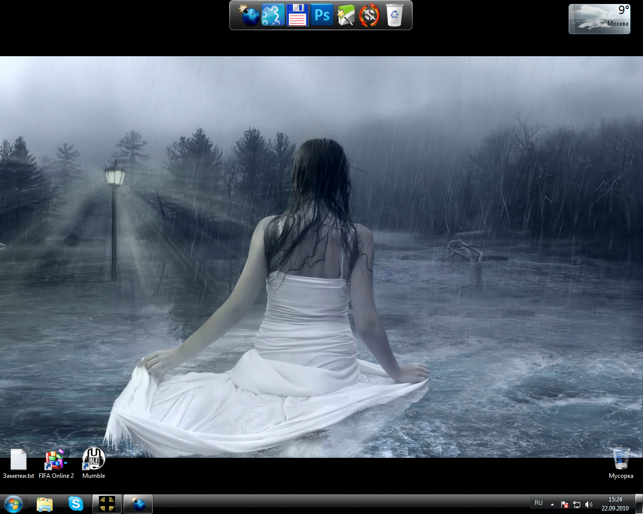Open Photoshop from the top dock
Screen dimensions: 643x514
[x=321, y=15]
